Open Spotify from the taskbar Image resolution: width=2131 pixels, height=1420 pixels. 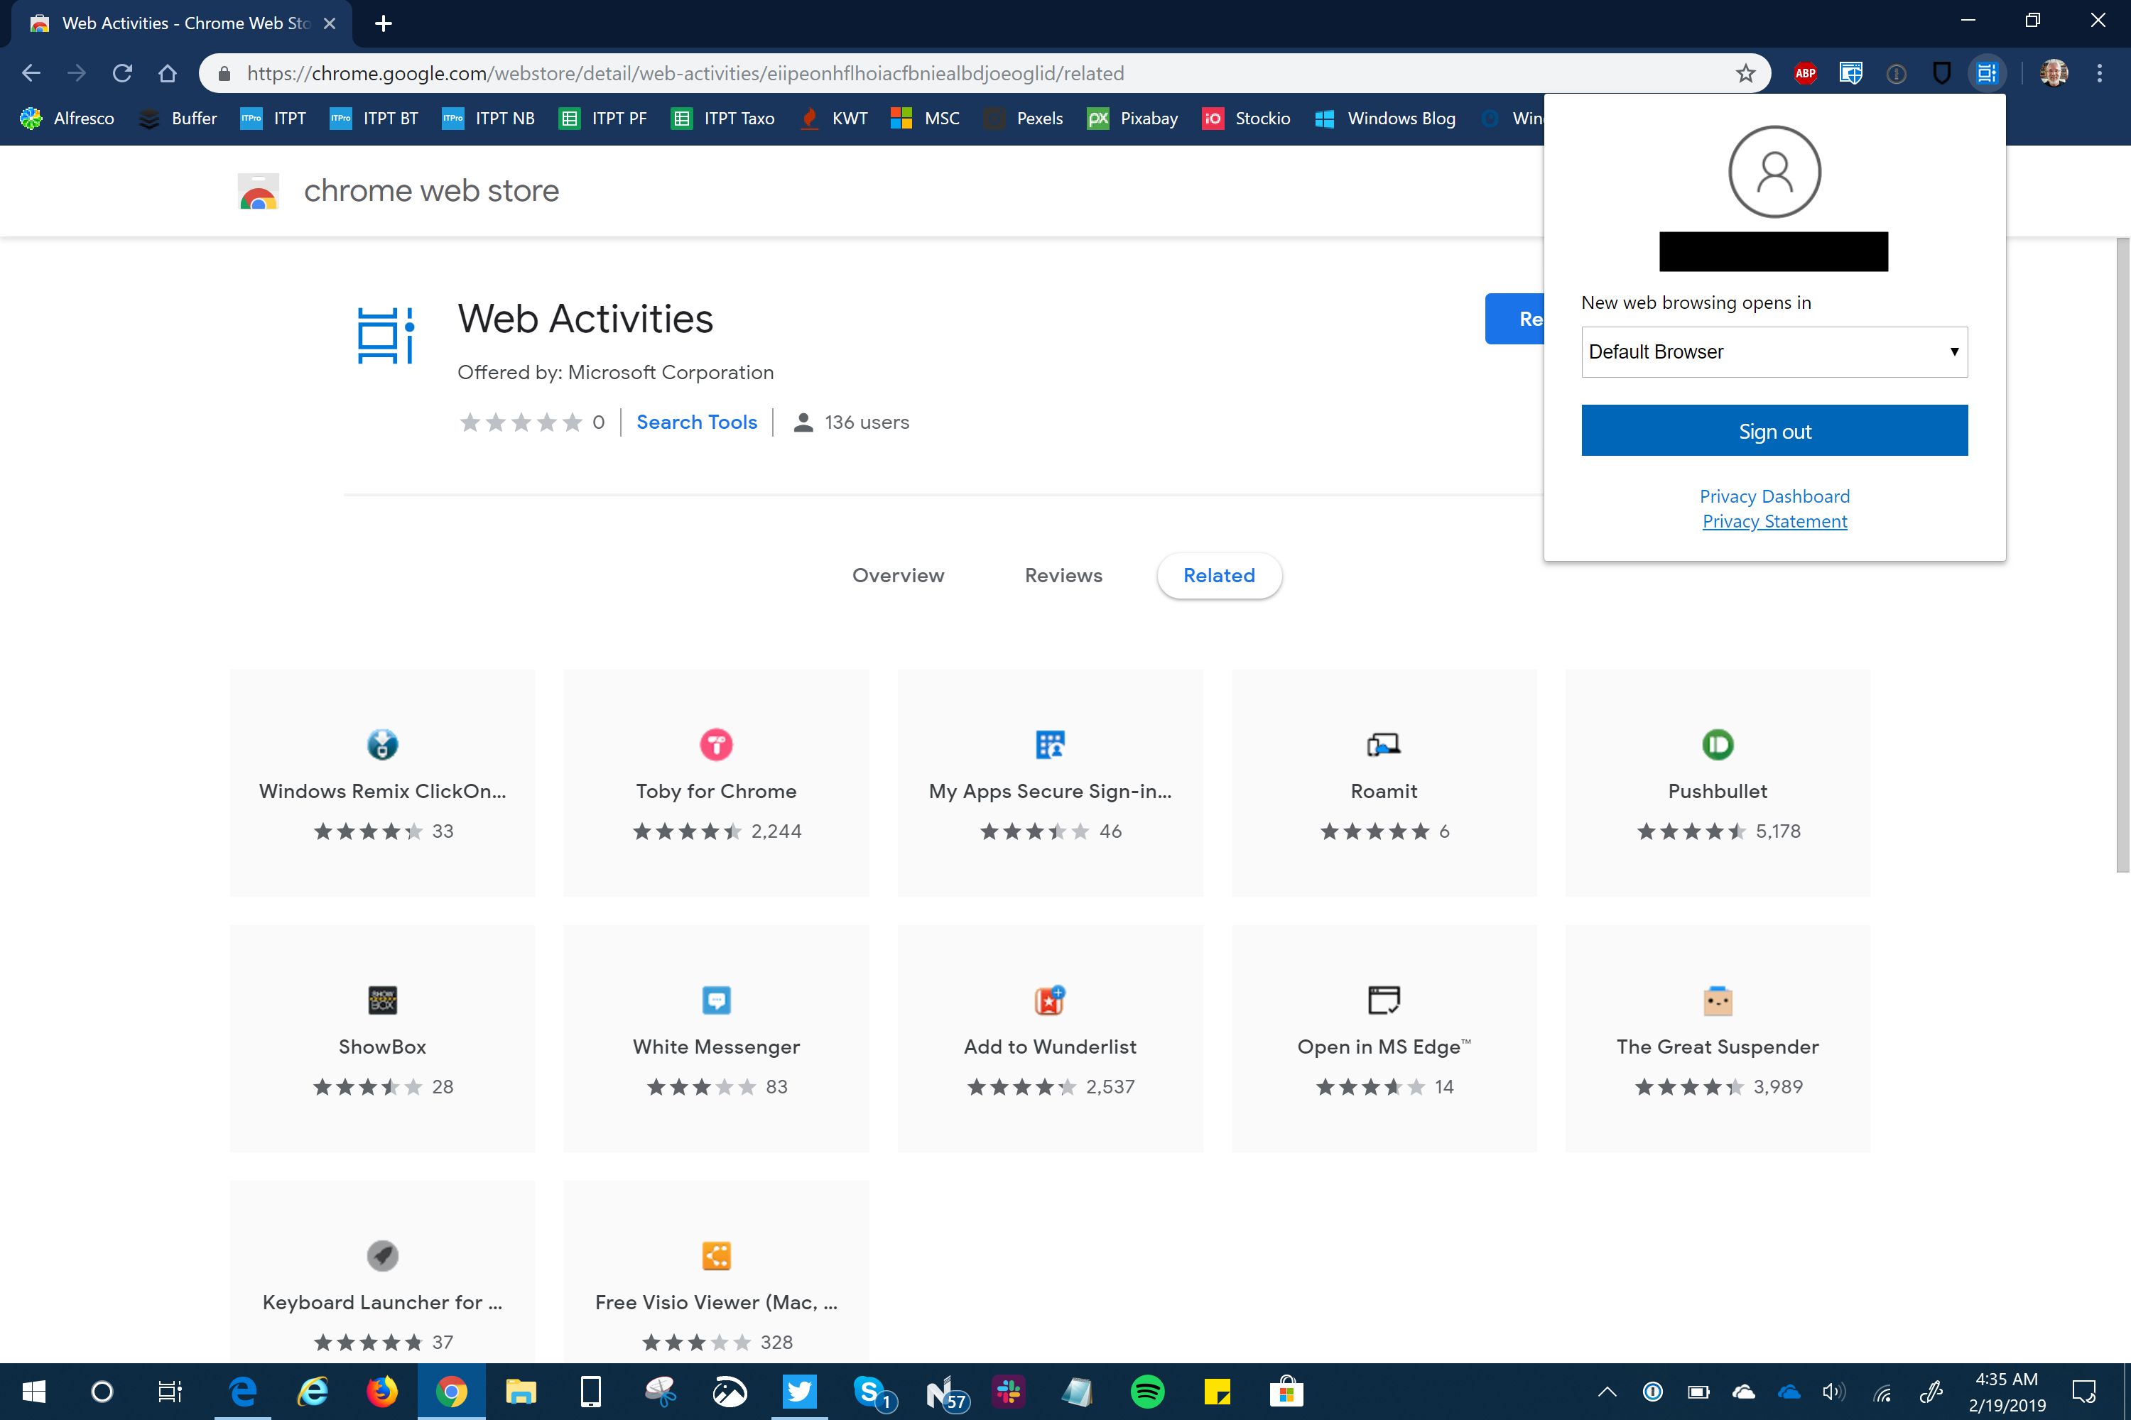tap(1147, 1392)
